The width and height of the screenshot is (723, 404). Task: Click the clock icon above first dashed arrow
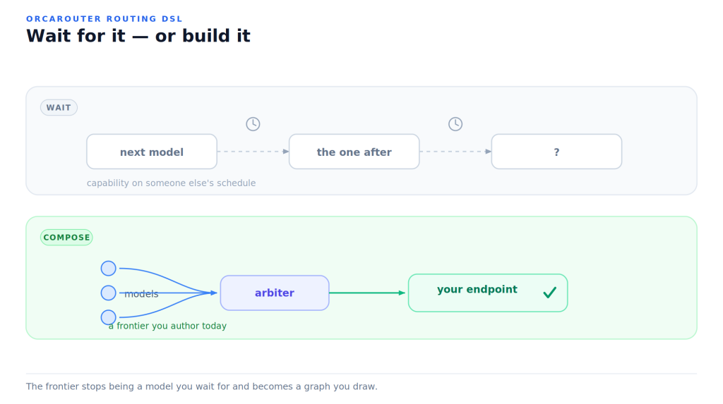[x=253, y=124]
